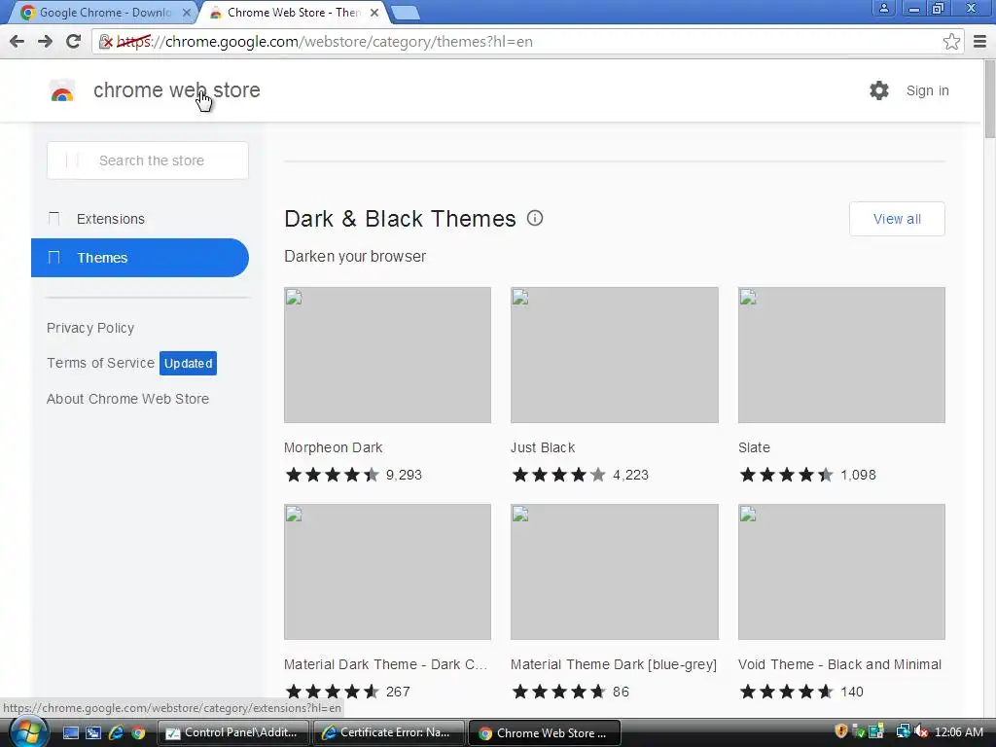Viewport: 996px width, 747px height.
Task: Click the Void Theme - Black and Minimal title
Action: [839, 664]
